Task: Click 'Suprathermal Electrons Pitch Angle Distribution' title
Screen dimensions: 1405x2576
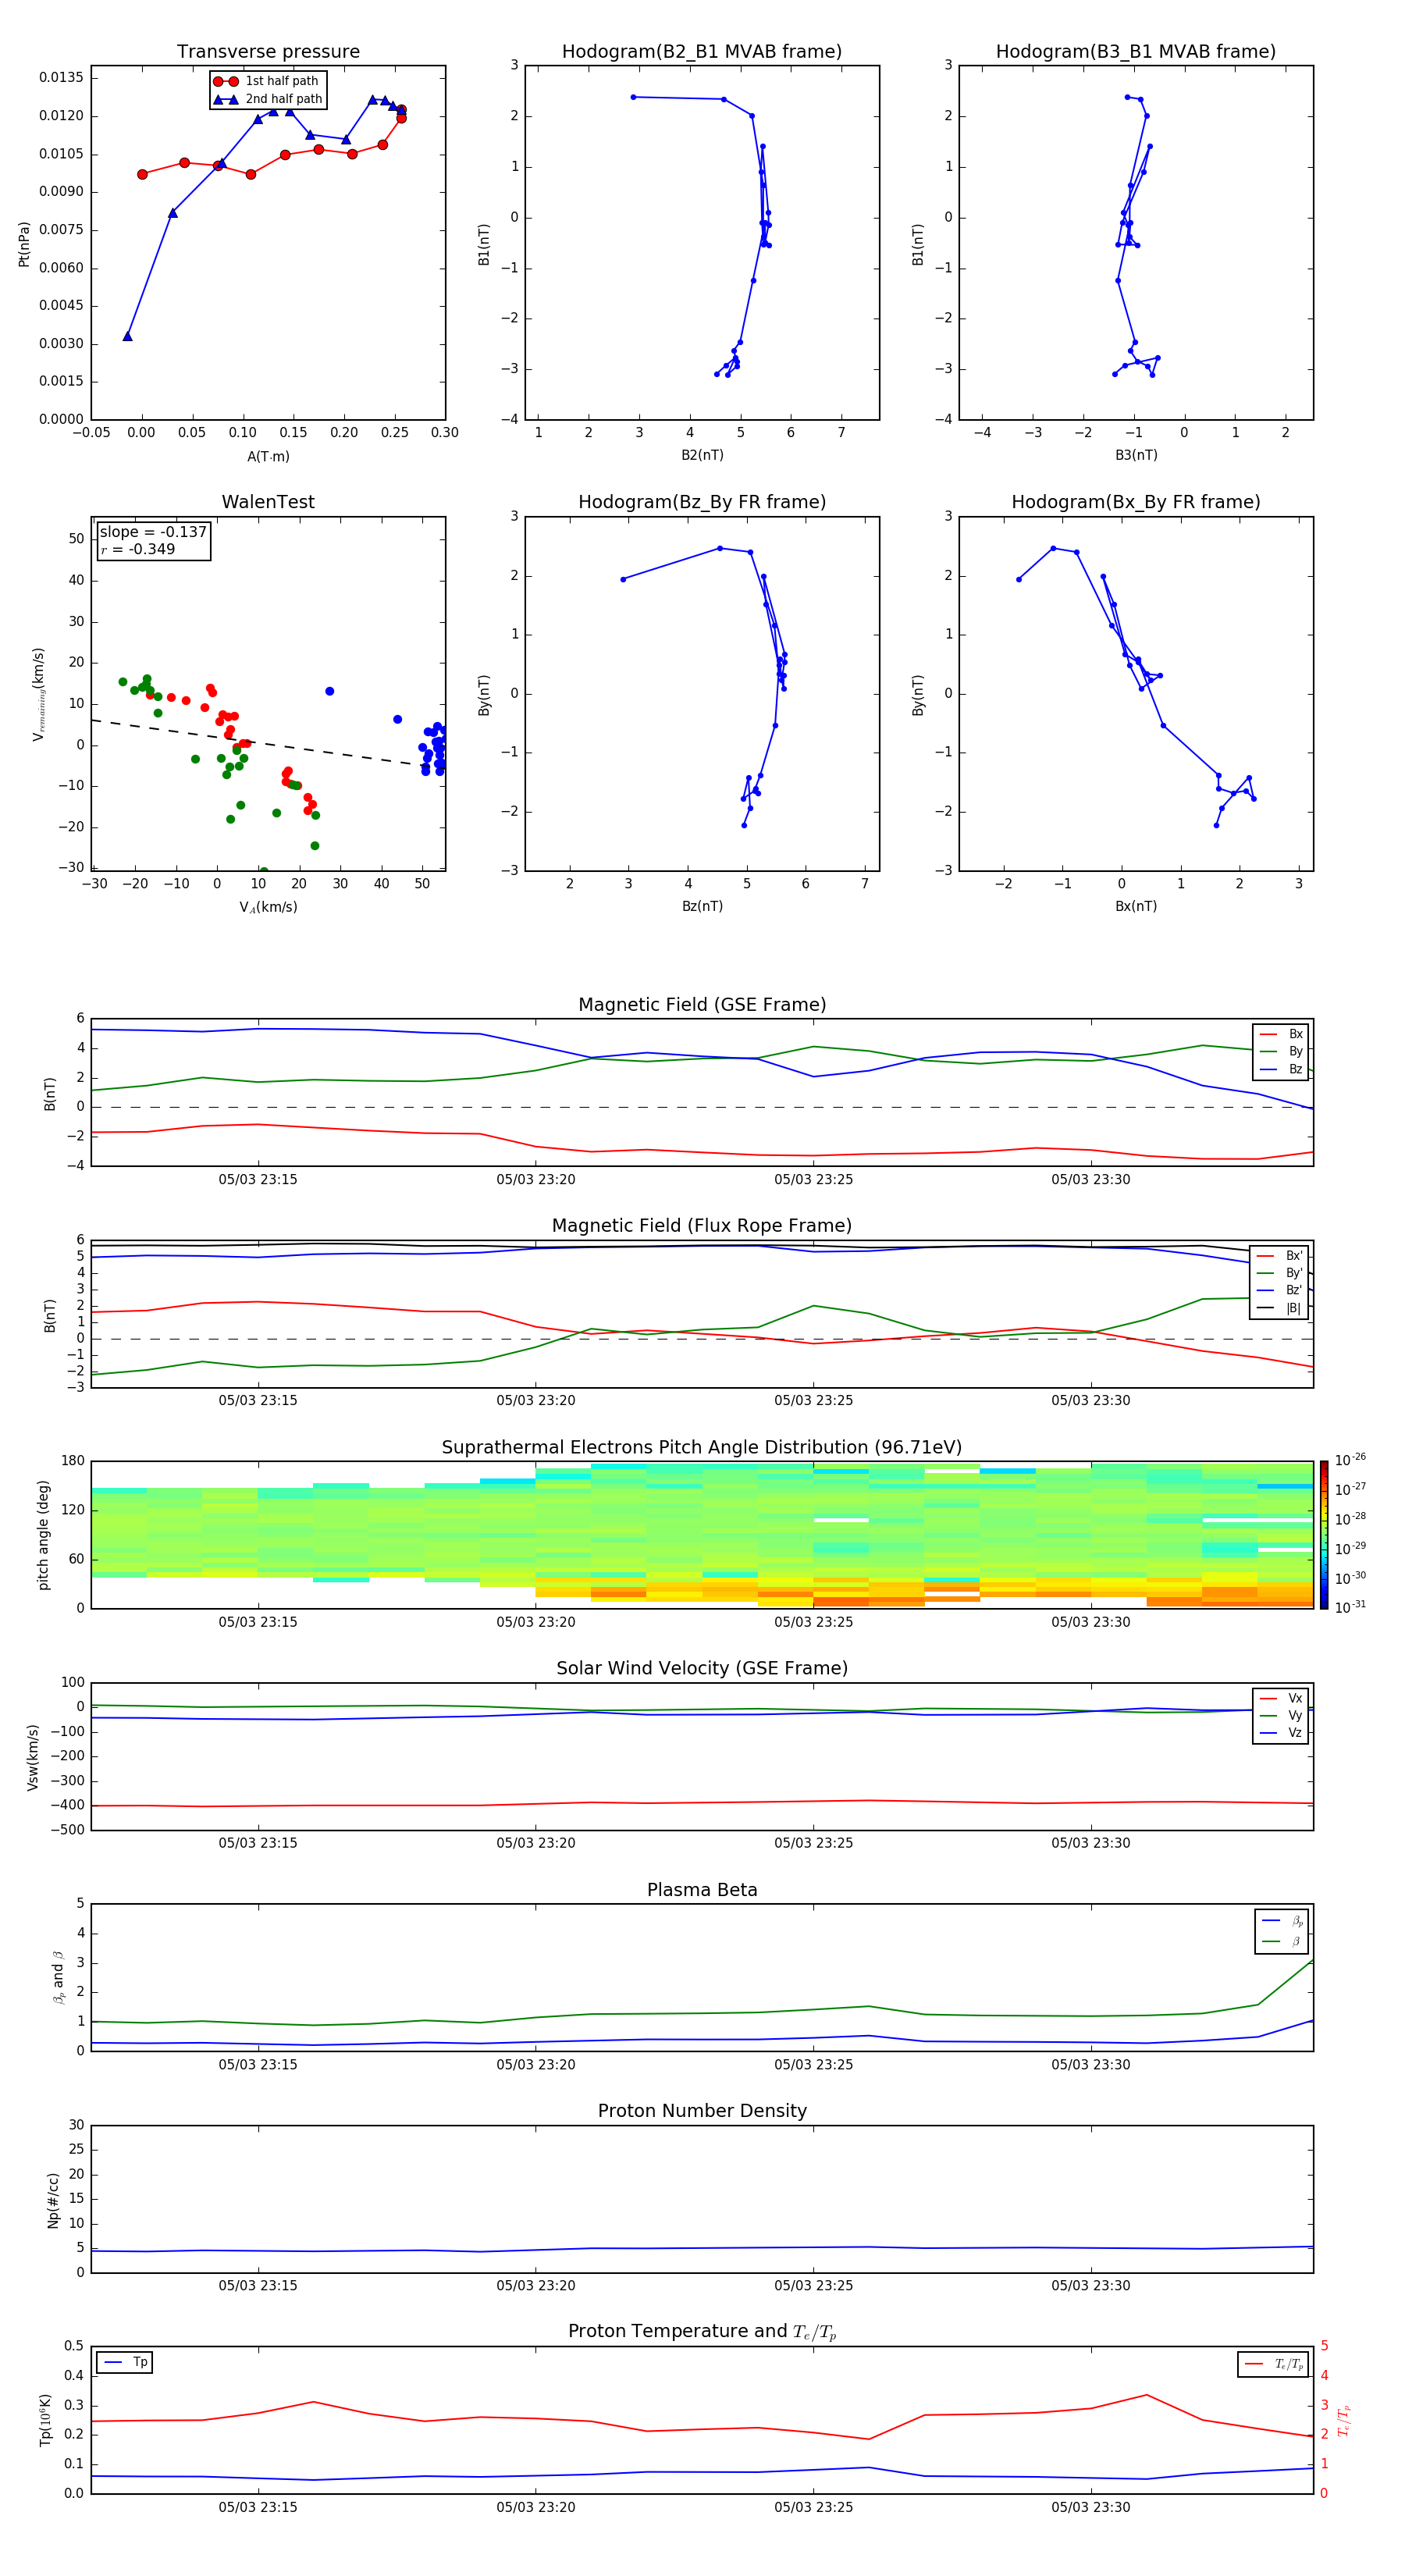Action: [702, 1448]
